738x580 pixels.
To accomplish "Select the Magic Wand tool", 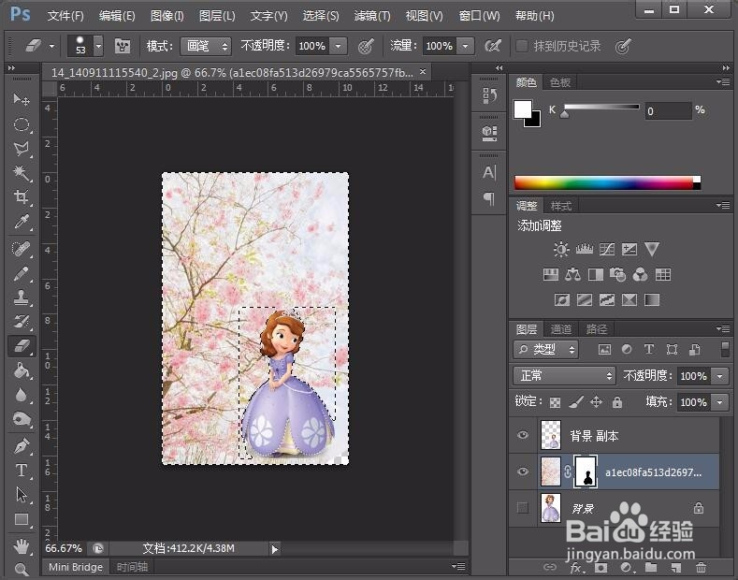I will [x=22, y=173].
